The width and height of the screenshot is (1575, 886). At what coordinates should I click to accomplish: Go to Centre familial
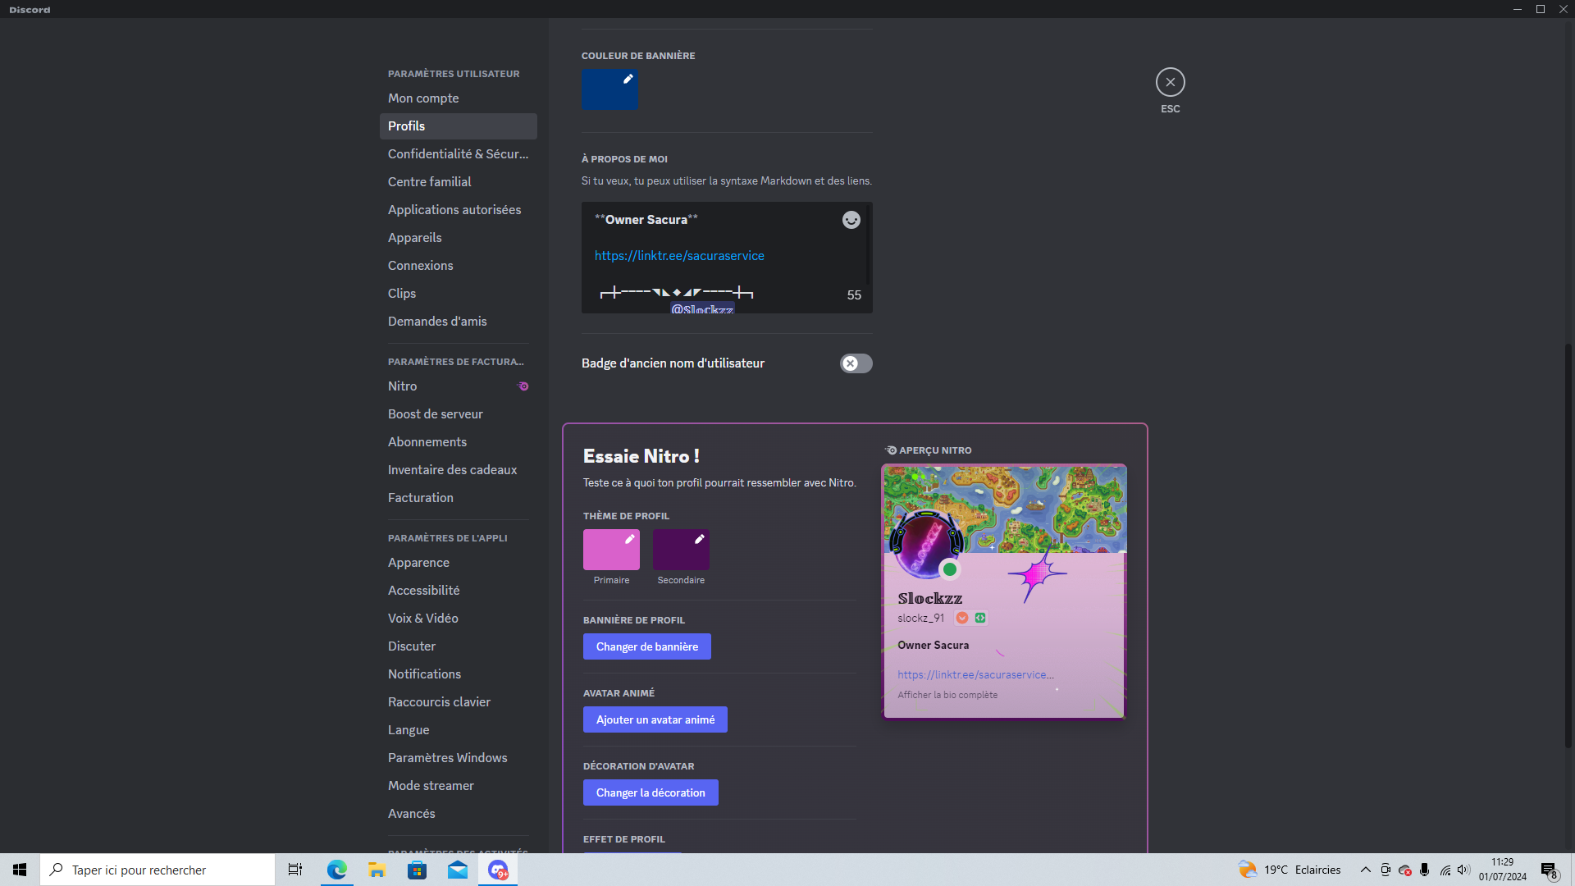coord(458,182)
